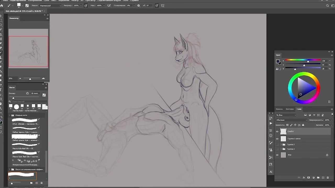Switch to the Контуры tab

tap(289, 109)
